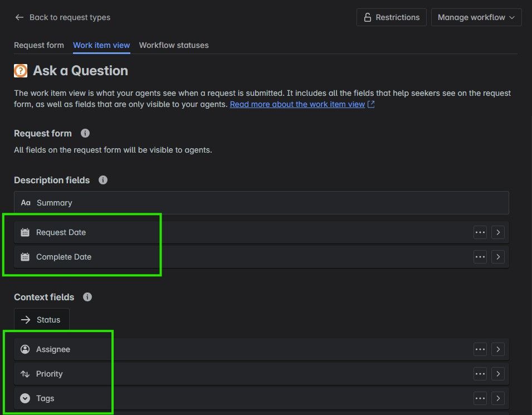
Task: Click the Assignee person icon
Action: tap(25, 349)
